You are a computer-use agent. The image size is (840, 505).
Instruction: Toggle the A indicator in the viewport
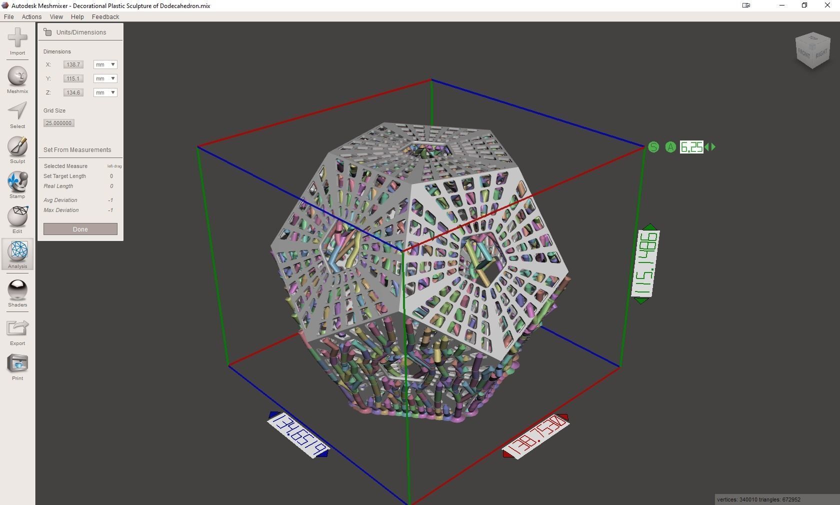click(670, 147)
